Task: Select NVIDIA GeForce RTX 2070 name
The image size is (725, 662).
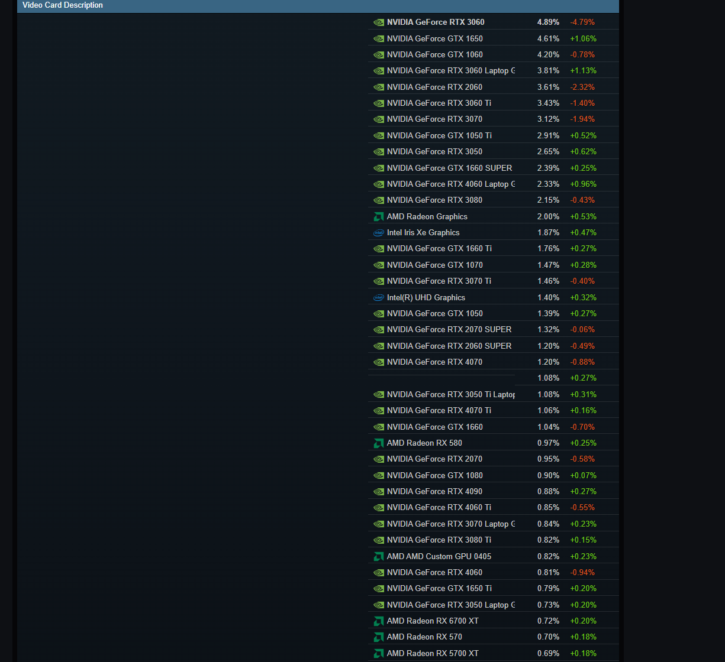Action: pos(434,459)
